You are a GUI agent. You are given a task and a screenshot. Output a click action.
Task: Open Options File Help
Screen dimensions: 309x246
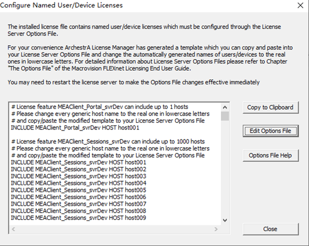coord(271,156)
